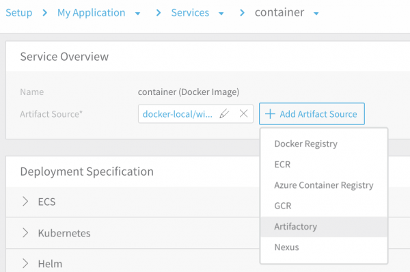Select Docker Registry from the menu
The image size is (410, 272).
pos(324,144)
